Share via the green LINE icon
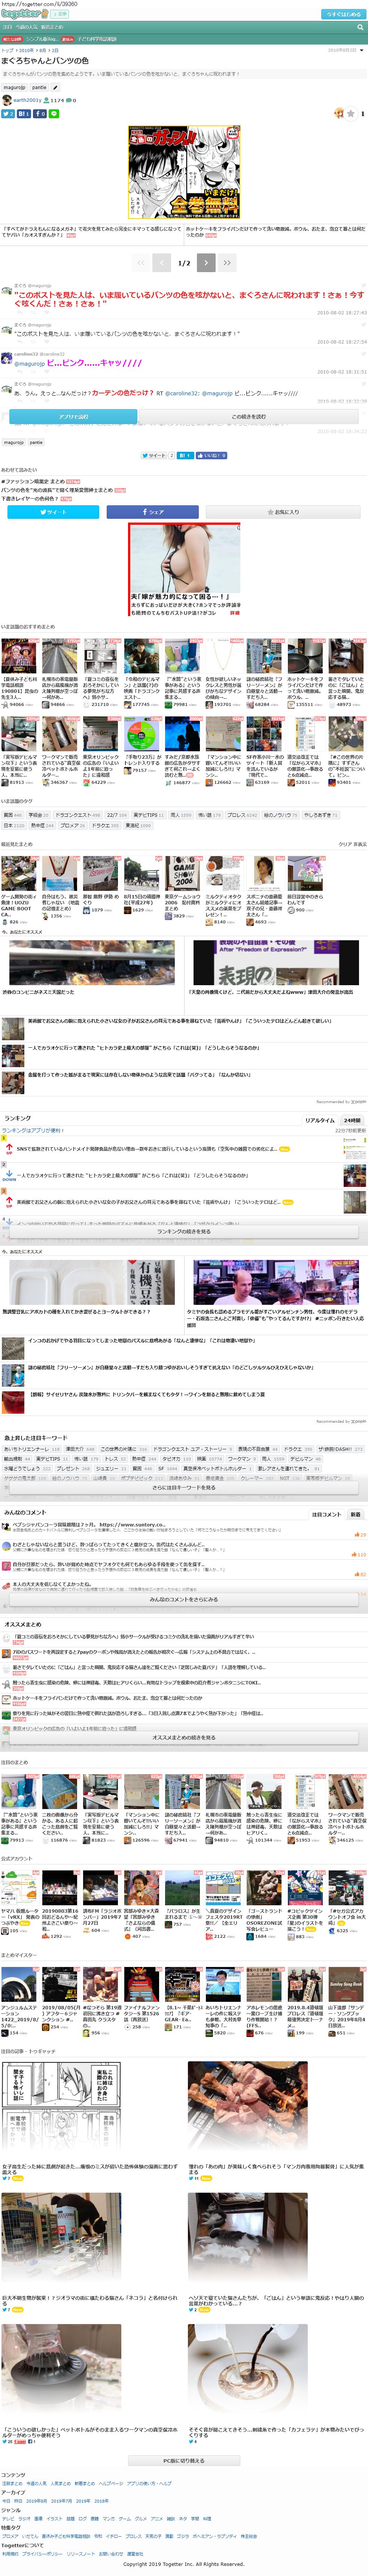Screen dimensions: 368x2576 coord(54,114)
